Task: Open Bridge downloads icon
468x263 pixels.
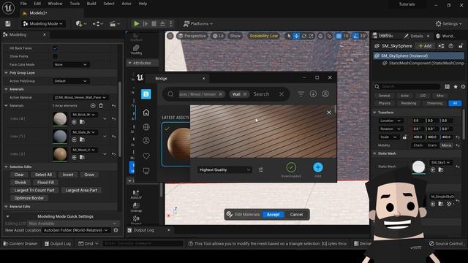Action: [x=313, y=94]
